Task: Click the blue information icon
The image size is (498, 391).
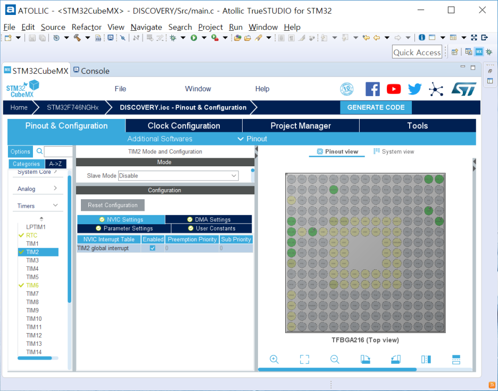Action: (422, 37)
